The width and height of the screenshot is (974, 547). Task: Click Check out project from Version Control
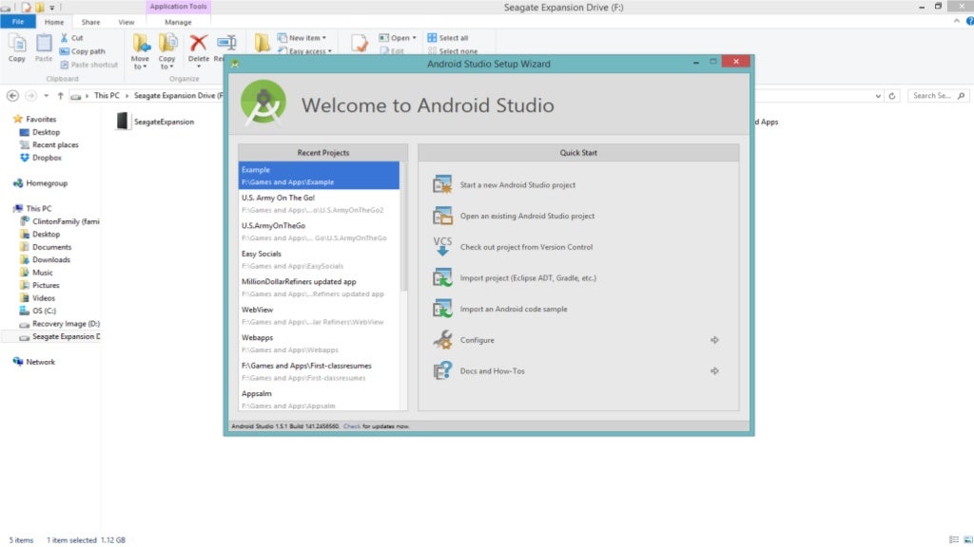coord(526,247)
